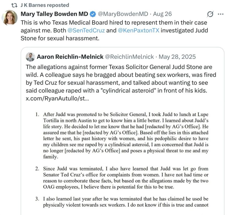Open the Mary Talley Bowden MD display name

point(54,14)
